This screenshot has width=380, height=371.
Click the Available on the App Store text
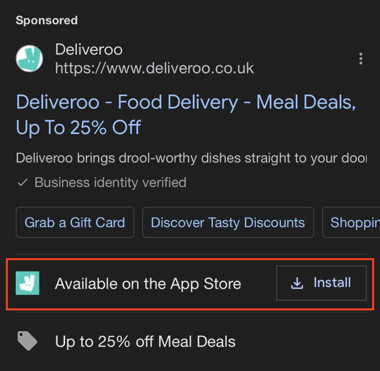pyautogui.click(x=148, y=283)
